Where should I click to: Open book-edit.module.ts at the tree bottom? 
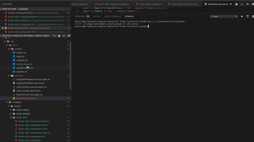(x=29, y=140)
